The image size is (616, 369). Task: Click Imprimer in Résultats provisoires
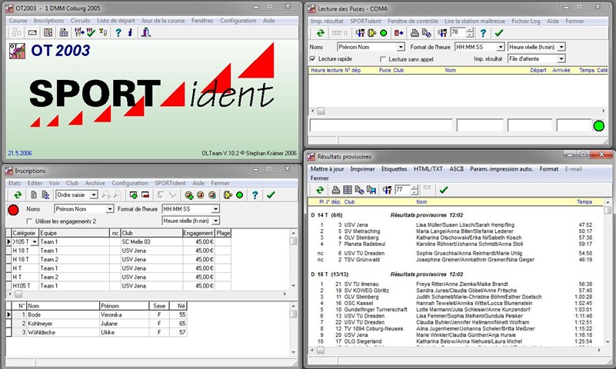click(x=363, y=169)
